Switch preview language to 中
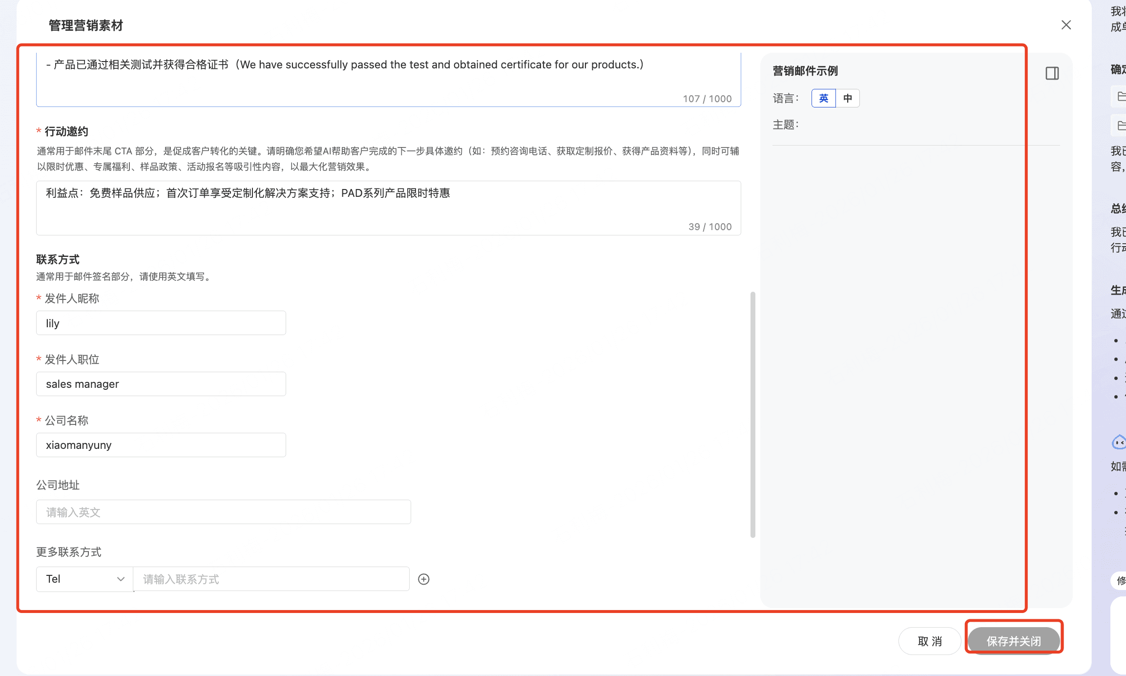Screen dimensions: 1126x676 848,98
